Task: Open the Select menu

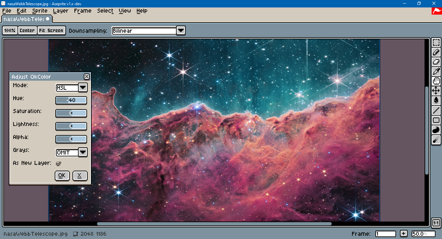Action: (x=105, y=11)
